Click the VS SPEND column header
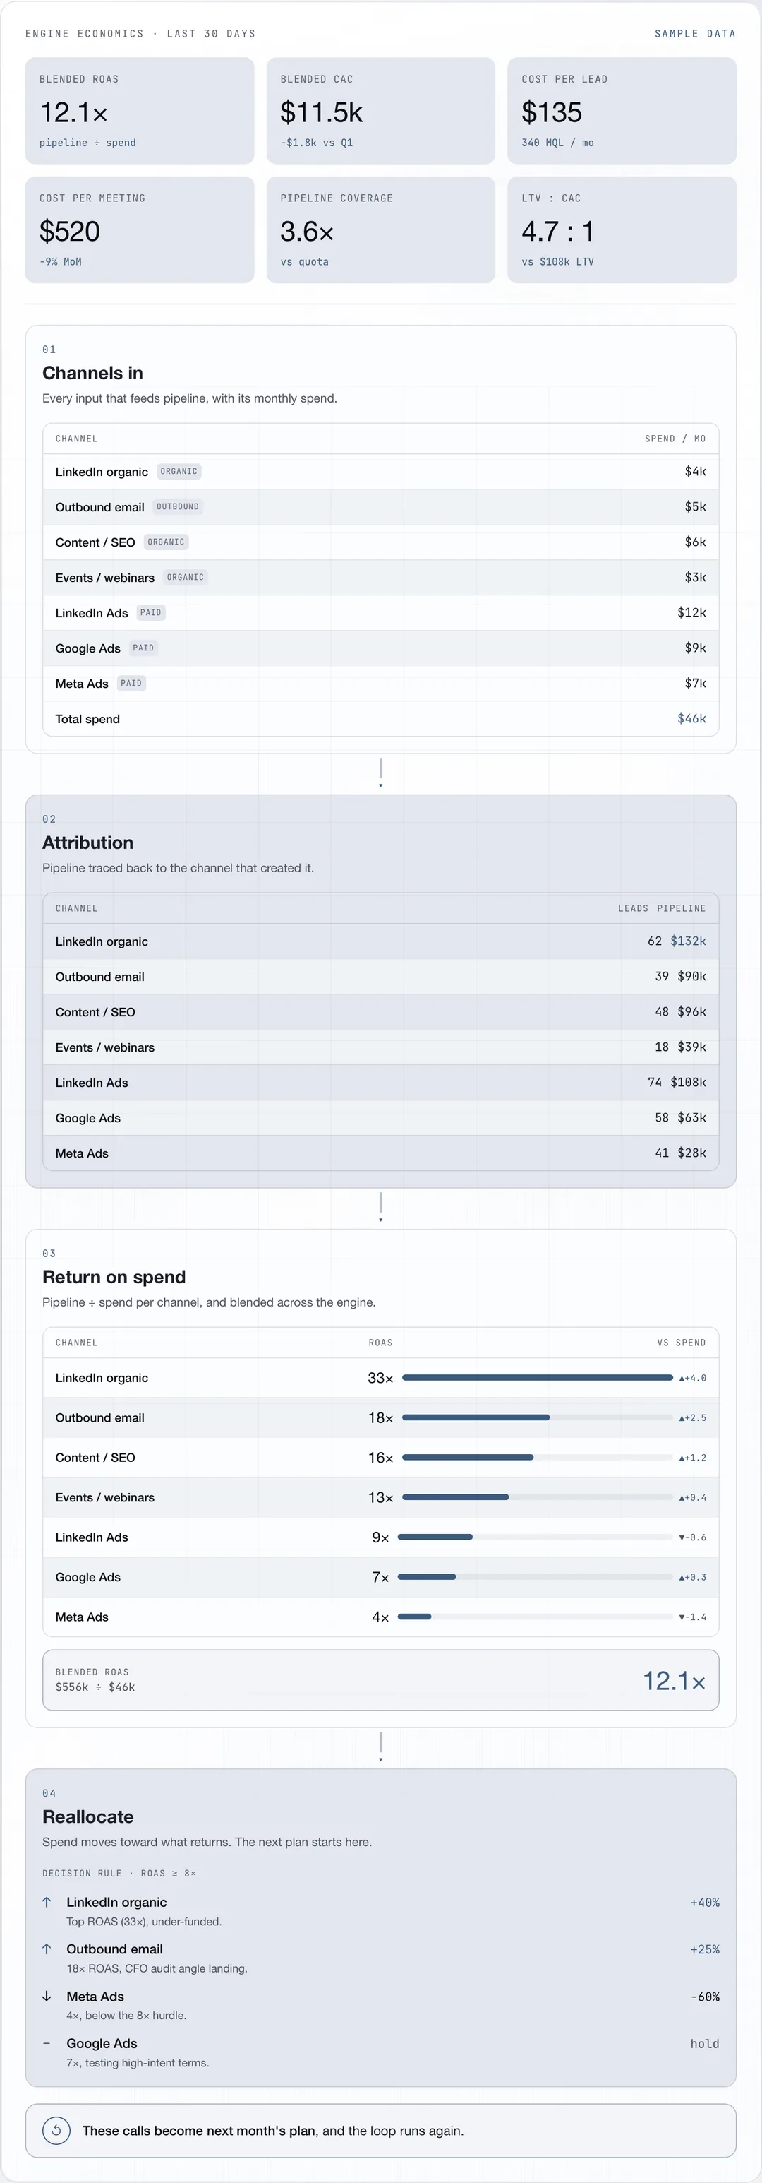The width and height of the screenshot is (762, 2183). pos(682,1343)
